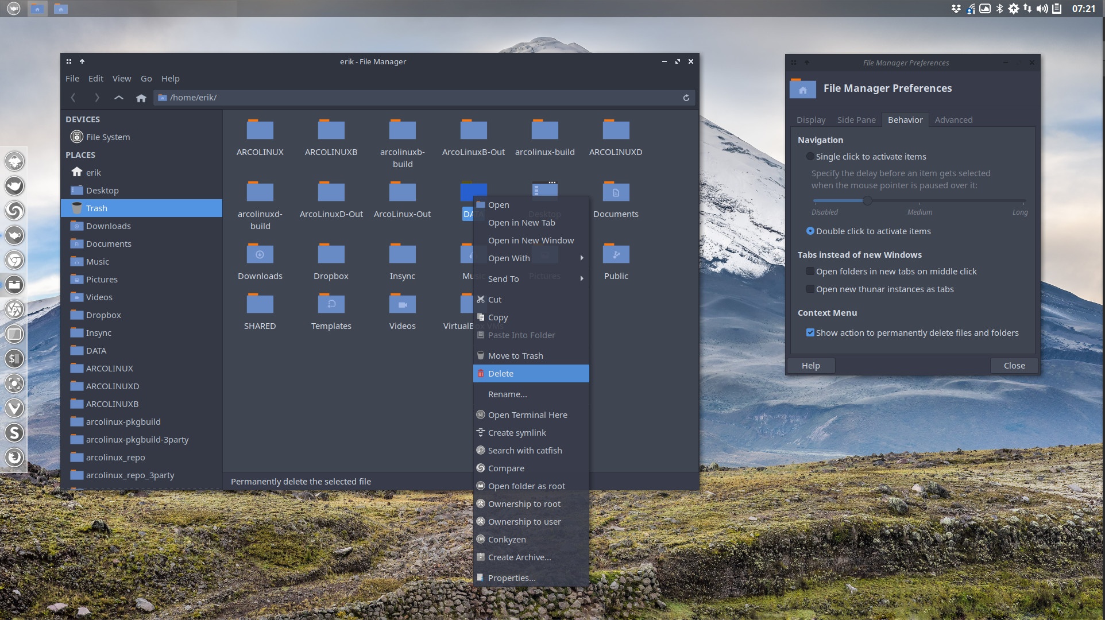
Task: Open File System in devices sidebar
Action: [x=107, y=137]
